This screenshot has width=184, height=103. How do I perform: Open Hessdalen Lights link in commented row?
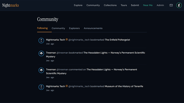click(91, 71)
